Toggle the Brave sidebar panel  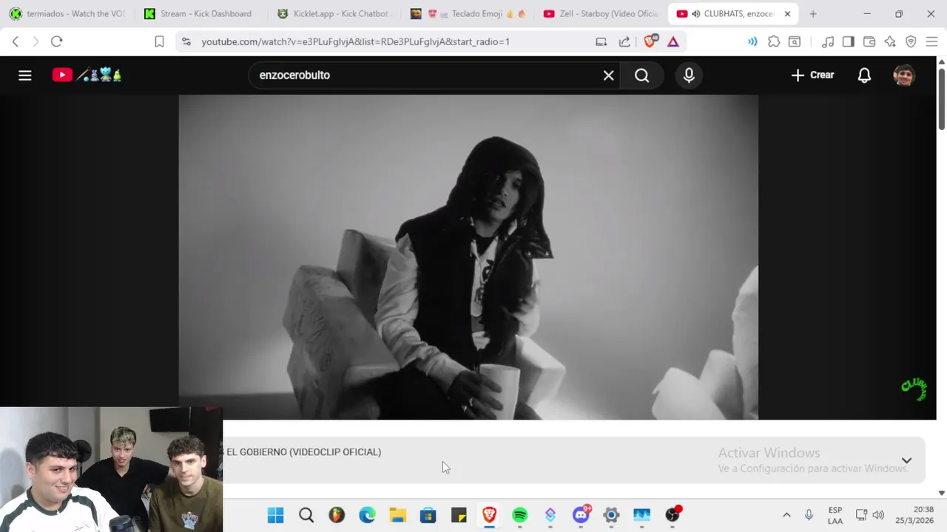[x=849, y=42]
